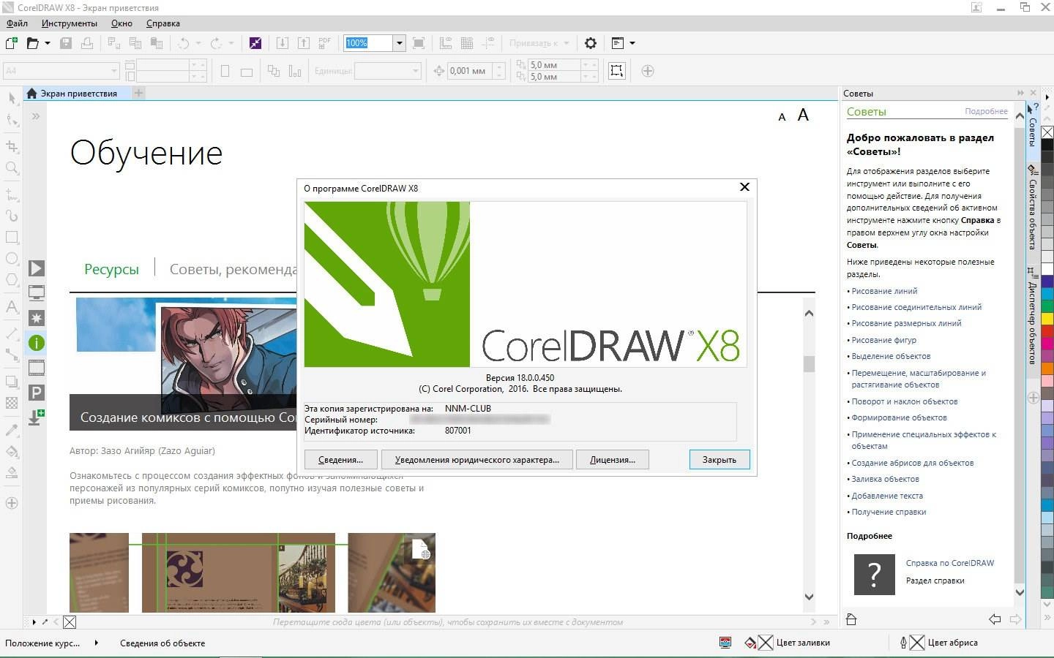Create a new document via toolbar icon
The height and width of the screenshot is (658, 1054).
pos(12,43)
